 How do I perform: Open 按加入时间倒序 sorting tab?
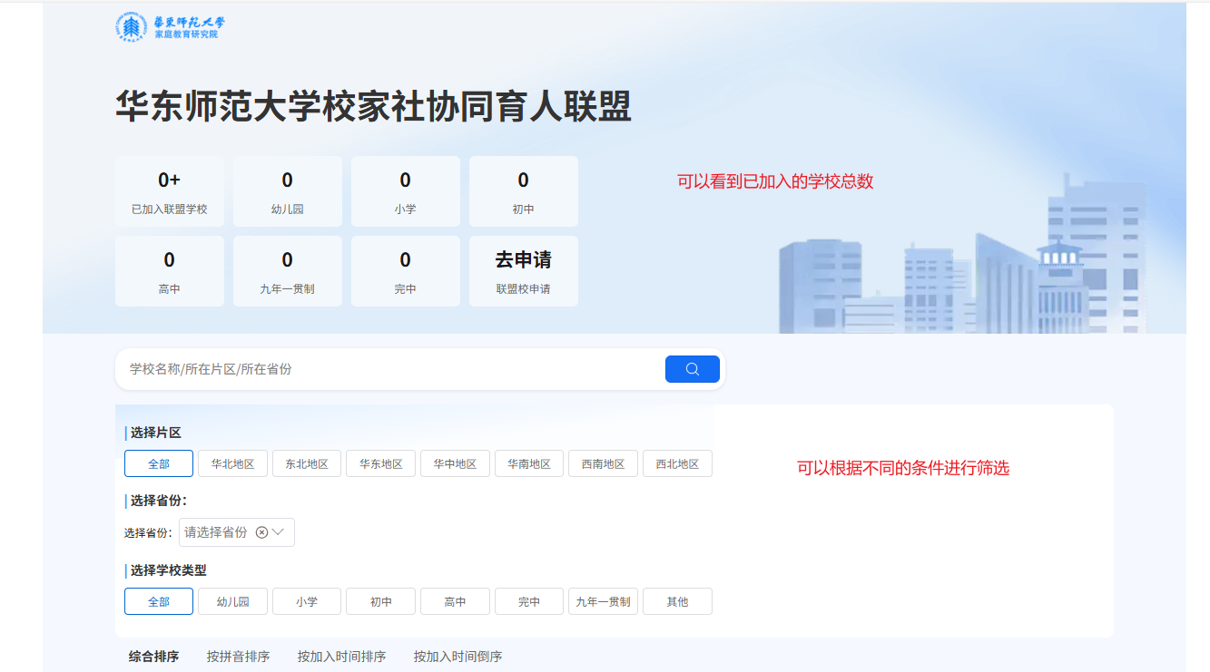pyautogui.click(x=457, y=657)
